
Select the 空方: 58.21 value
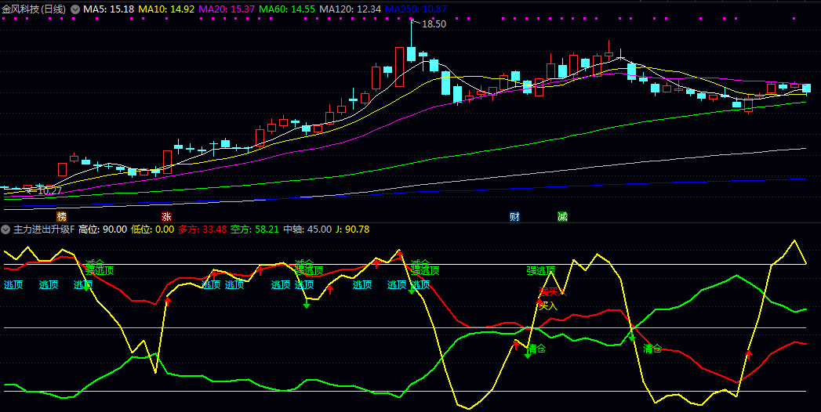255,229
